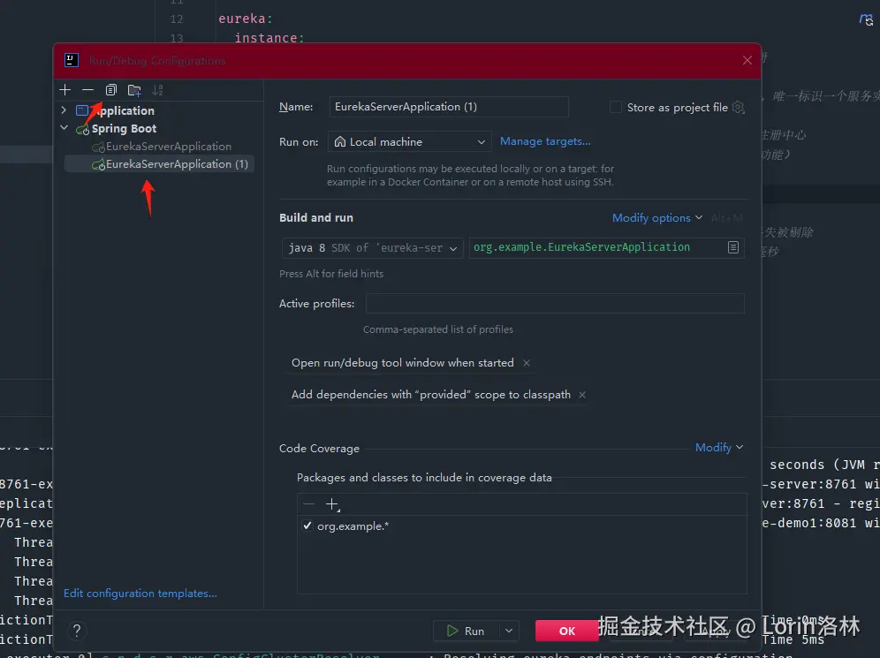This screenshot has width=880, height=658.
Task: Focus the Active profiles field
Action: point(555,304)
